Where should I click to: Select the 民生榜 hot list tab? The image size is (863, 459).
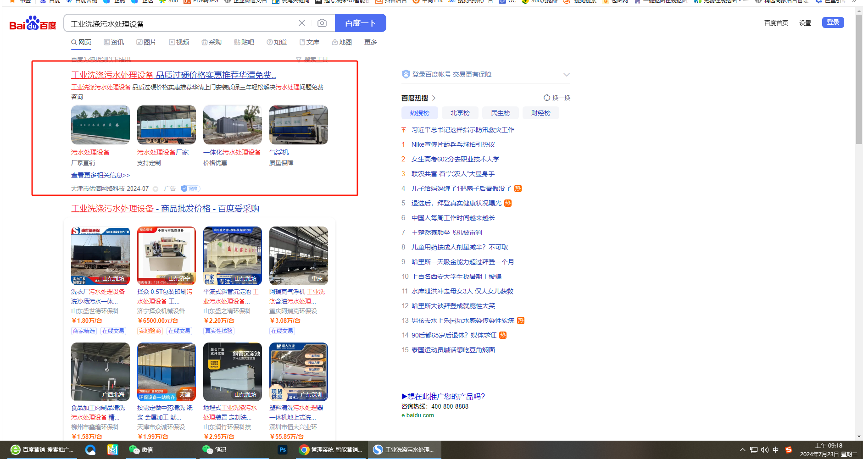(501, 113)
